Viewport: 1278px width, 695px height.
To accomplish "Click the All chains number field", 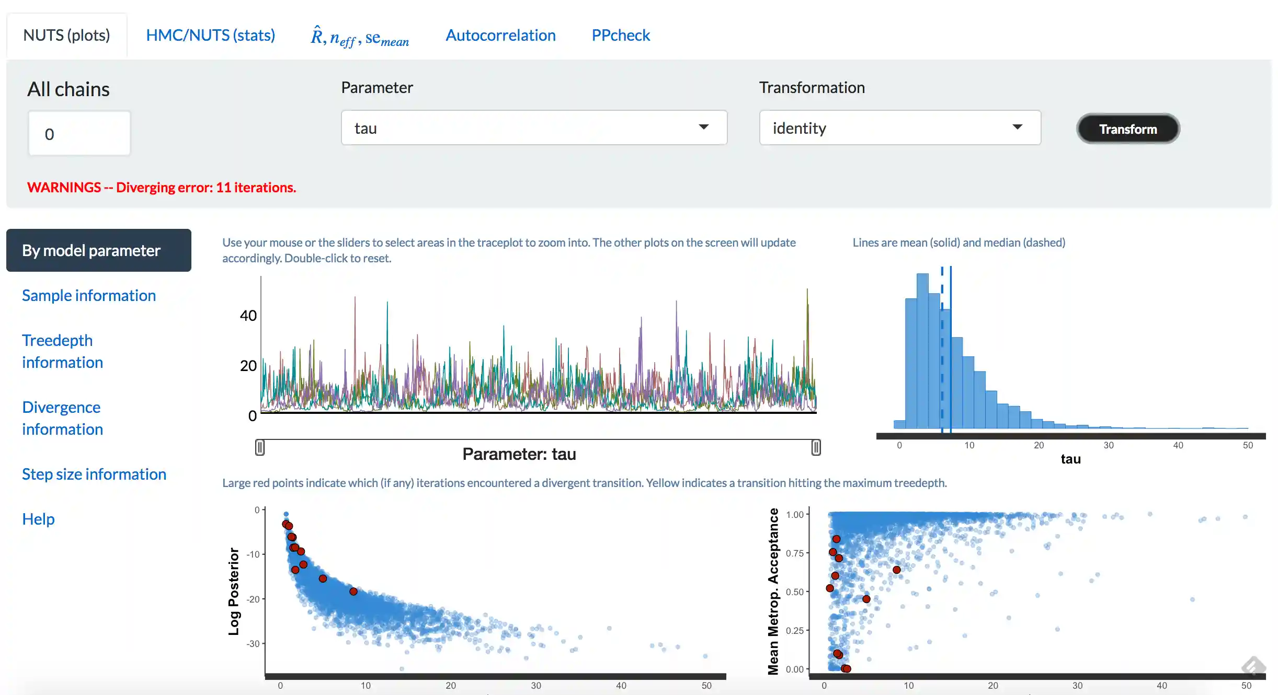I will pos(79,134).
